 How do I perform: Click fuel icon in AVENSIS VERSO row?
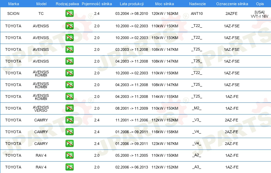click(69, 108)
